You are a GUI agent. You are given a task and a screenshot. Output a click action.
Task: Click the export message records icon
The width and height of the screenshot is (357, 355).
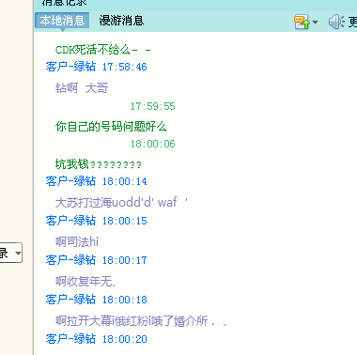tap(302, 22)
